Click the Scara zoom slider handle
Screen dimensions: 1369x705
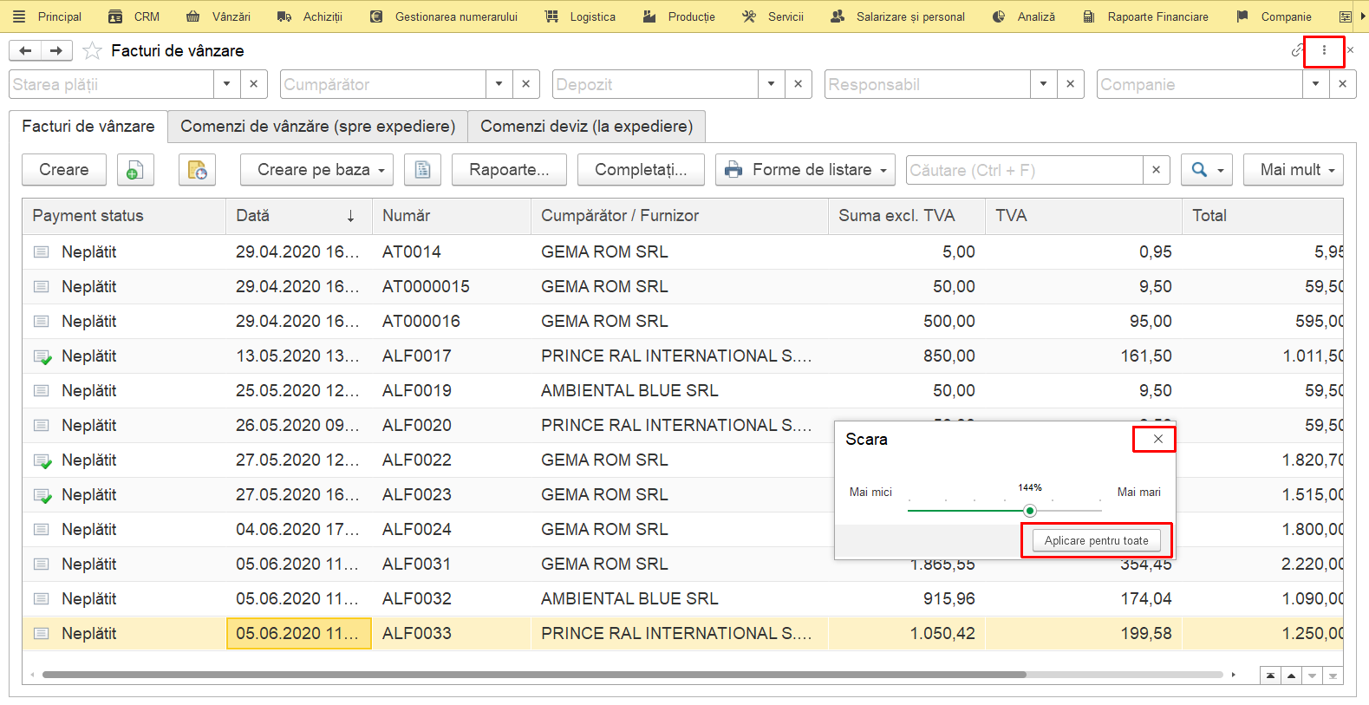pyautogui.click(x=1030, y=511)
